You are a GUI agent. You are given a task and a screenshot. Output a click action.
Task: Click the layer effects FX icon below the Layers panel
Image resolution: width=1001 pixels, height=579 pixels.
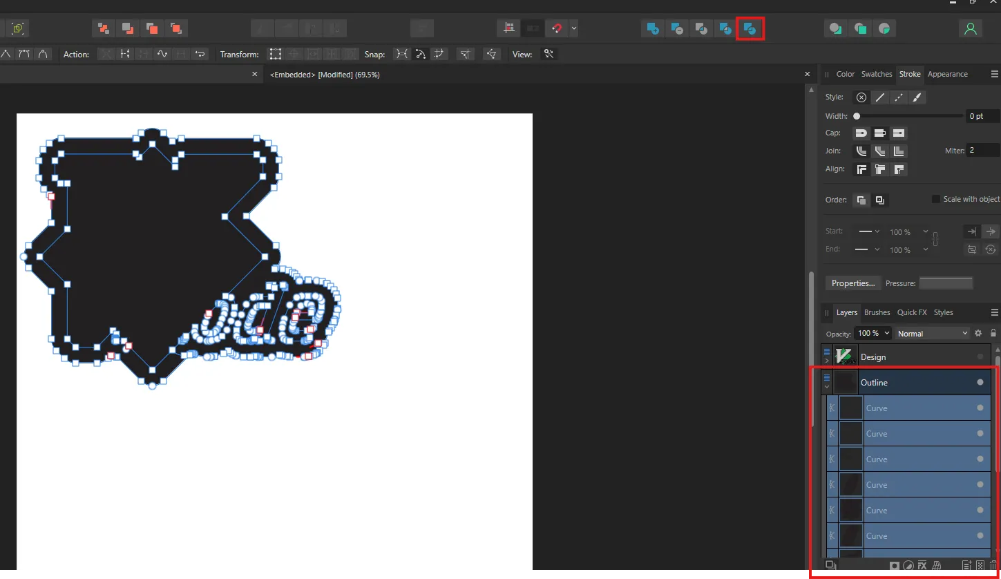pos(922,566)
